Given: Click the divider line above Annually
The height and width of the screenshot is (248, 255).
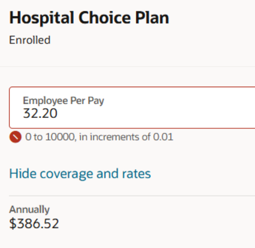Looking at the screenshot, I should pos(132,196).
